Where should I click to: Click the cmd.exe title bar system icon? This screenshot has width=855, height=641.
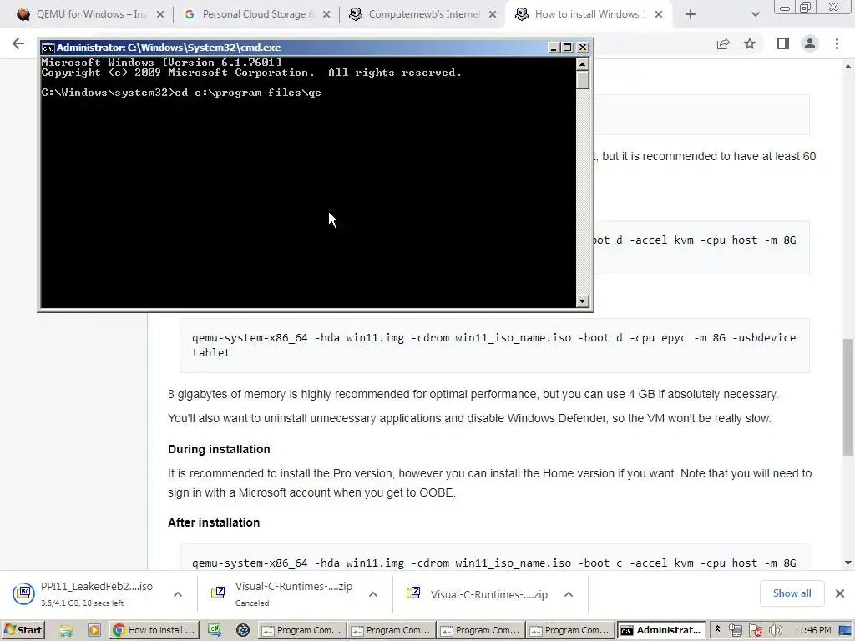tap(48, 48)
